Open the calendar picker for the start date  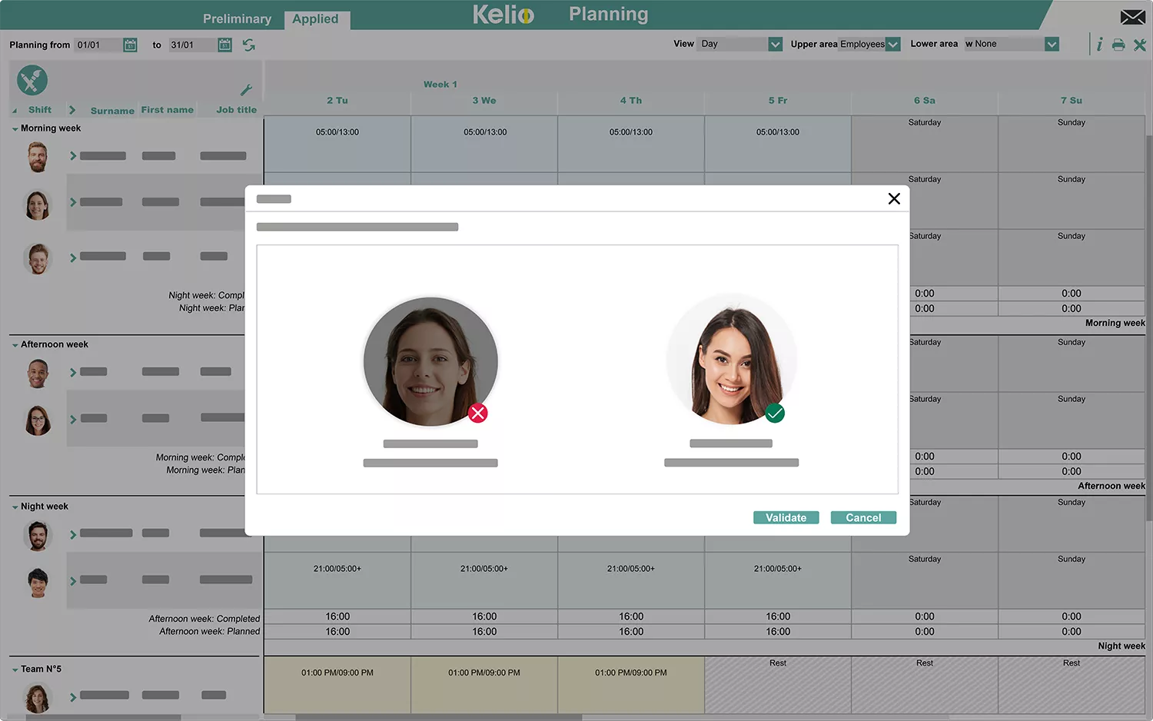point(130,45)
